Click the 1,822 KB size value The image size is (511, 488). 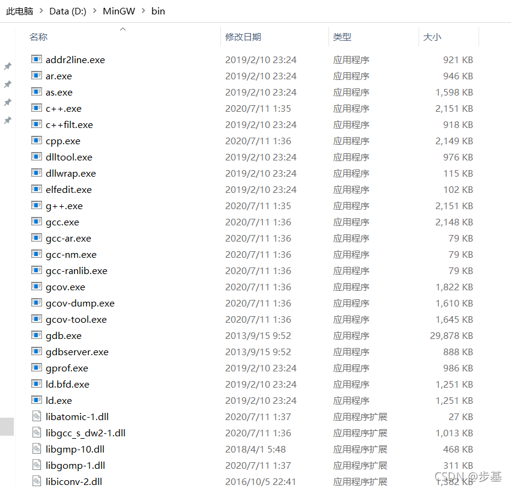(x=455, y=287)
